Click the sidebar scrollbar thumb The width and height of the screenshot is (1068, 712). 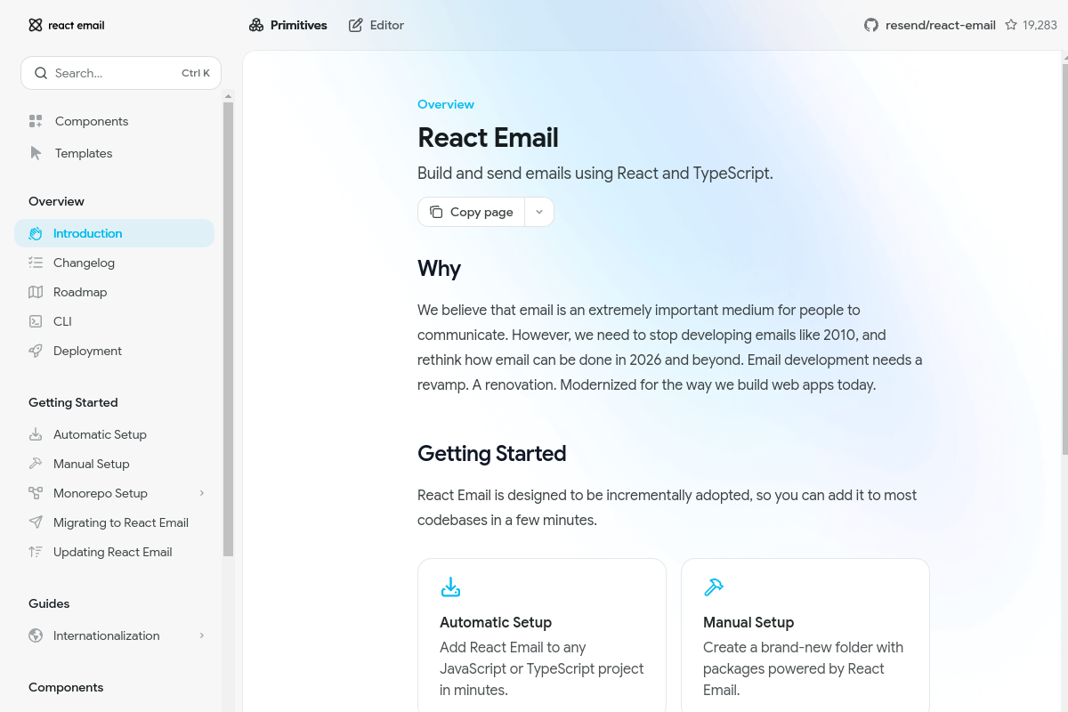click(x=228, y=329)
